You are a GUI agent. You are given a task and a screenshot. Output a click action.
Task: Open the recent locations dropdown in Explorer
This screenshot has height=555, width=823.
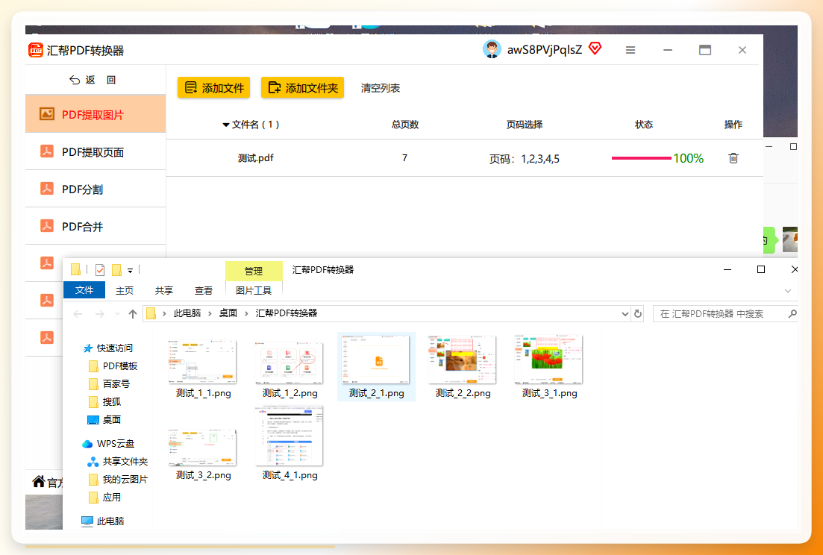click(x=117, y=314)
